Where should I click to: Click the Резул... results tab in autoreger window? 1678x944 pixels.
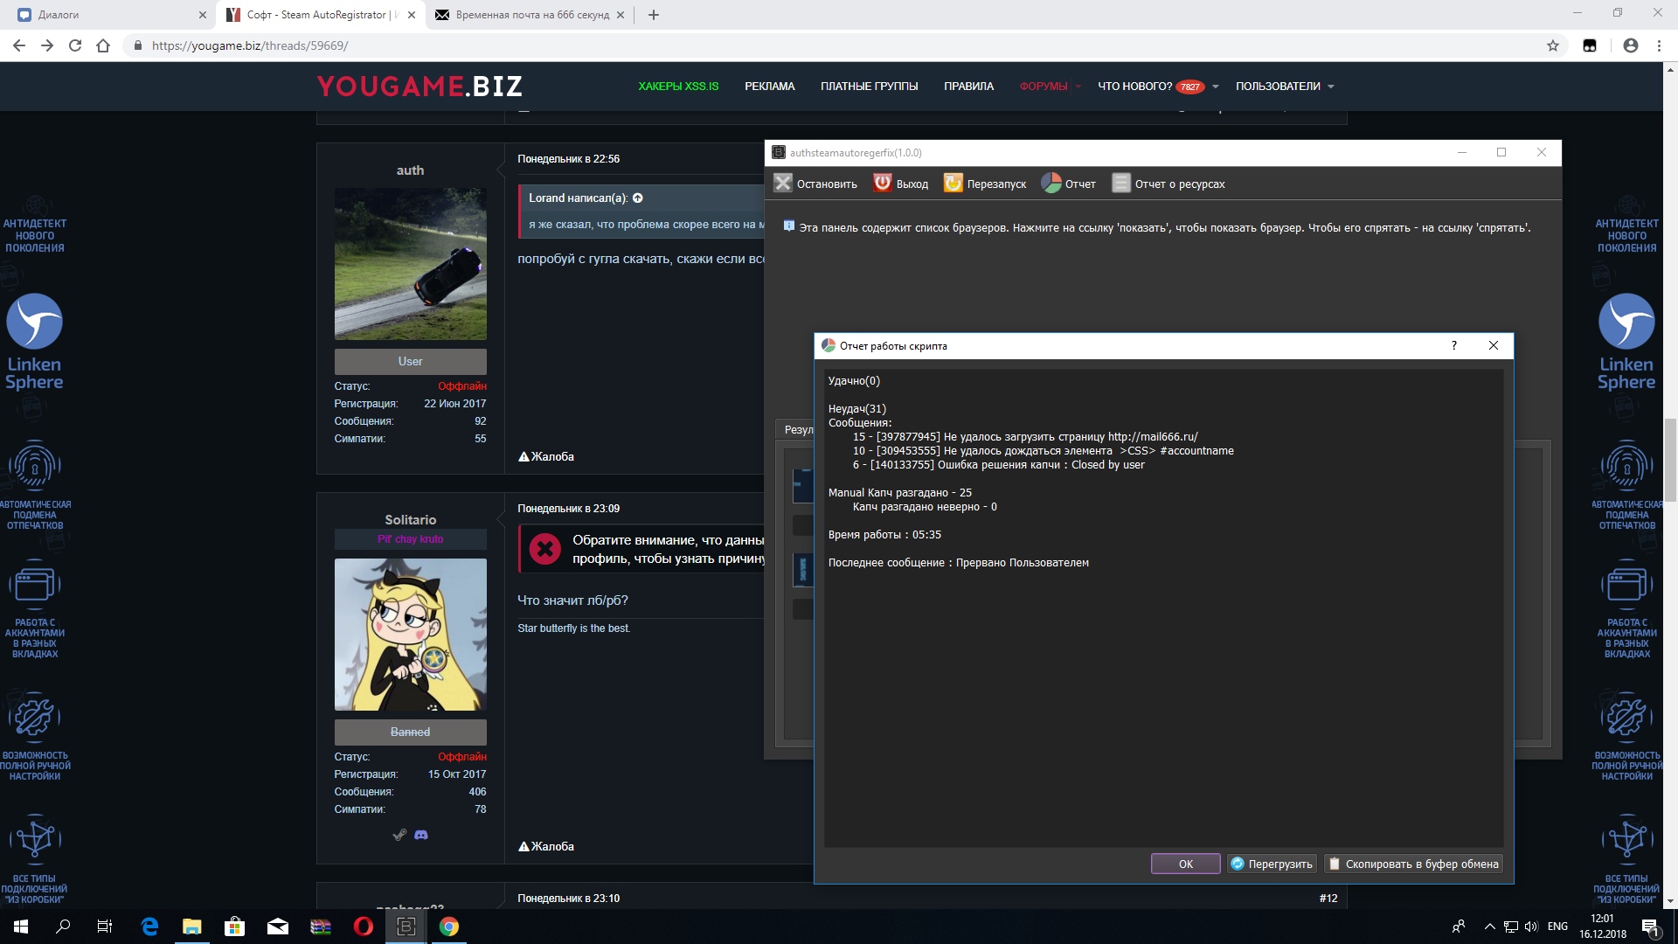pos(797,429)
